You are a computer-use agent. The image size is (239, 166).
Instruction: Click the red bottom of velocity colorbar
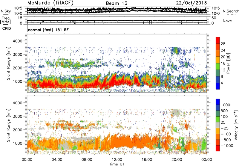pos(218,148)
